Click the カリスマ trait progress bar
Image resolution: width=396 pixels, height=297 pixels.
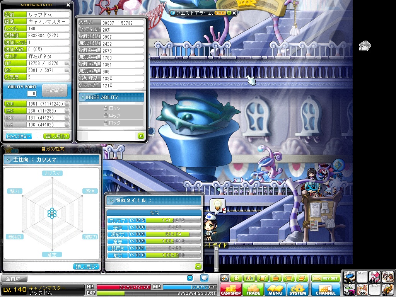coord(173,220)
